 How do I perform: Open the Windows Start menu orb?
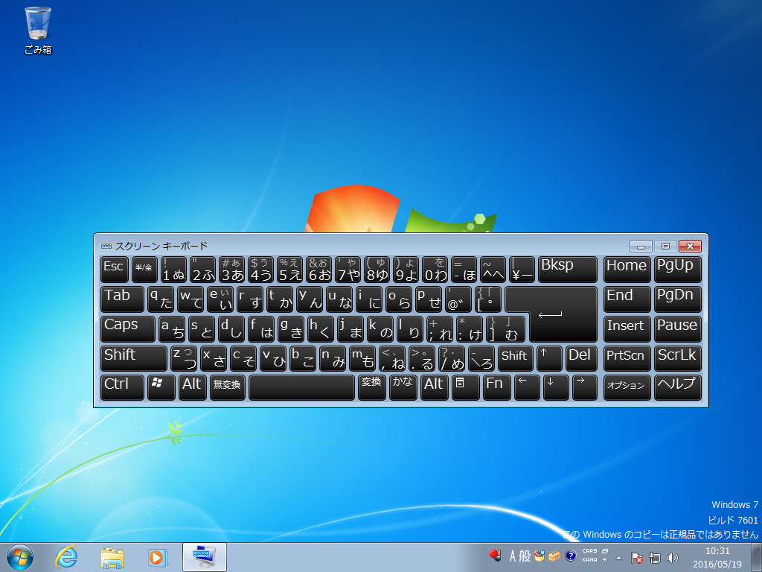20,557
